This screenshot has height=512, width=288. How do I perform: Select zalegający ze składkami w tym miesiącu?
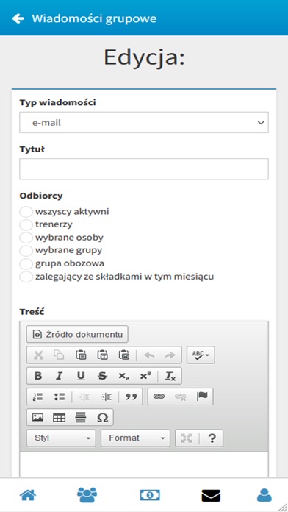pos(26,277)
